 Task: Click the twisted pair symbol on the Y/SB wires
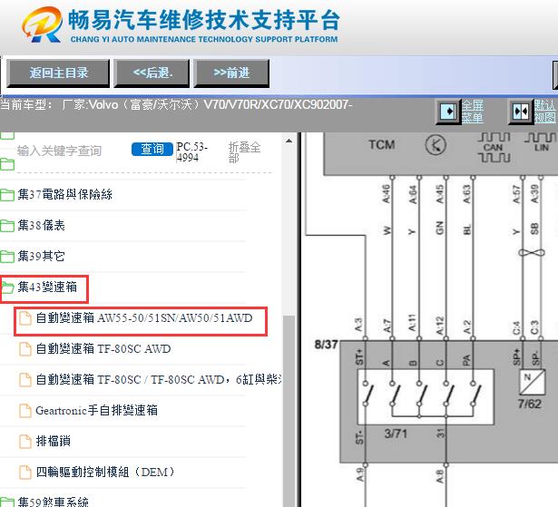coord(532,253)
